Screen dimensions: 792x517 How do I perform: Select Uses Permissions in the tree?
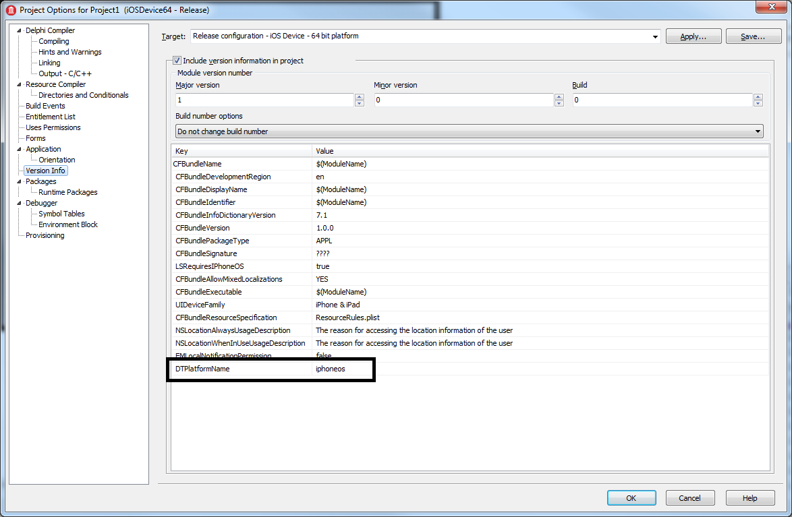click(x=53, y=127)
